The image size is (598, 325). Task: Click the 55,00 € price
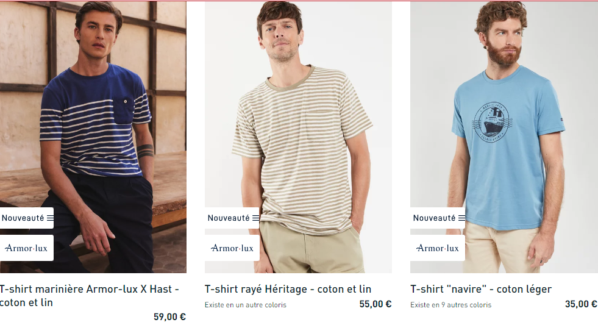[x=376, y=304]
